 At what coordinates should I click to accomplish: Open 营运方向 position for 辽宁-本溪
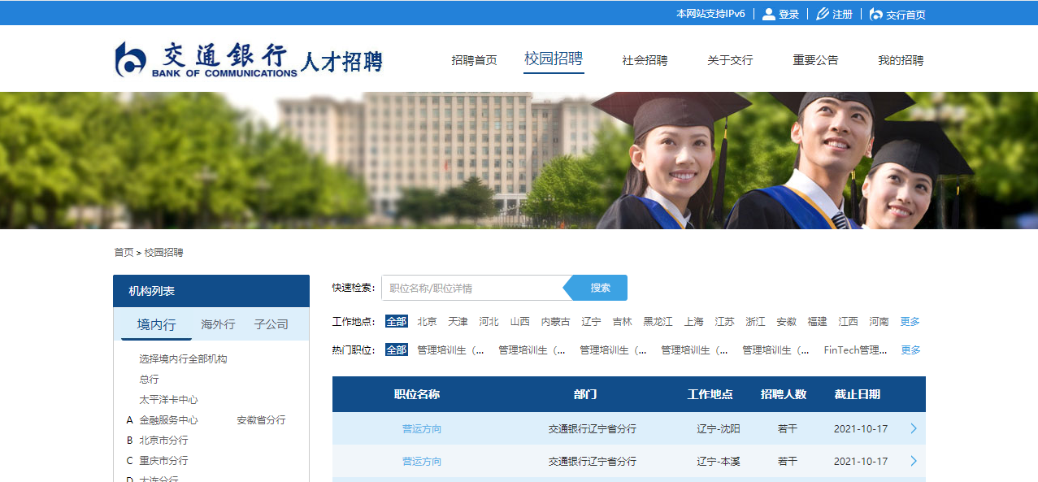coord(422,462)
